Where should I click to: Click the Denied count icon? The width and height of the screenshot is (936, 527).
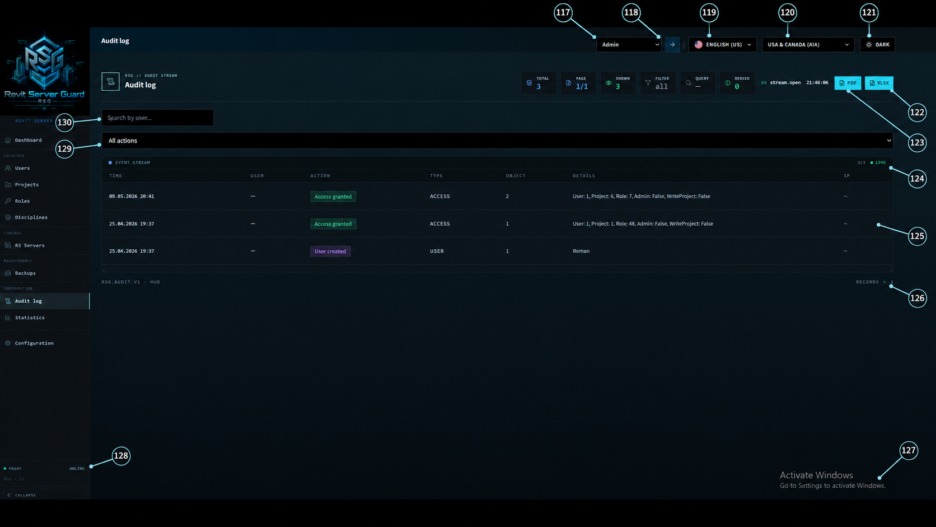pos(727,83)
